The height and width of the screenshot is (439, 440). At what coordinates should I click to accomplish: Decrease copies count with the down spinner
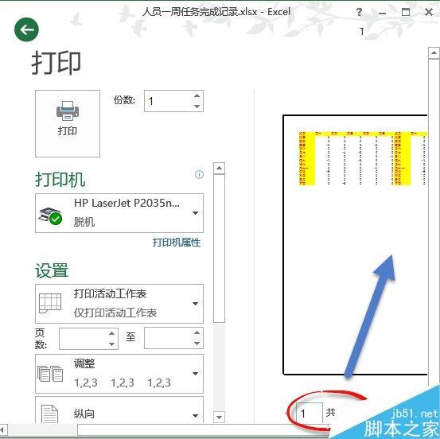[x=197, y=107]
